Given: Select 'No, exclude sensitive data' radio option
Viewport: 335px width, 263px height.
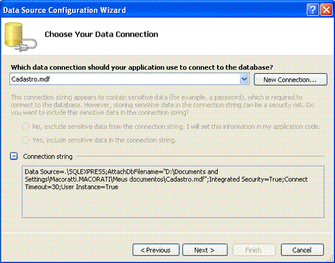Looking at the screenshot, I should coord(25,126).
